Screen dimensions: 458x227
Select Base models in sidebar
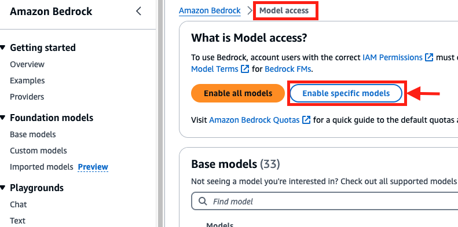point(32,134)
